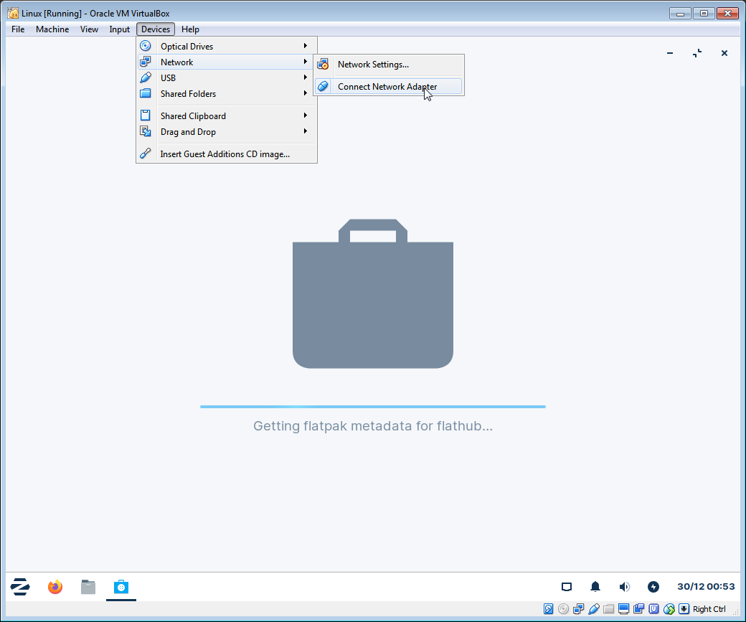Click the Shared Folders folder icon in menu
Image resolution: width=746 pixels, height=622 pixels.
pyautogui.click(x=146, y=93)
